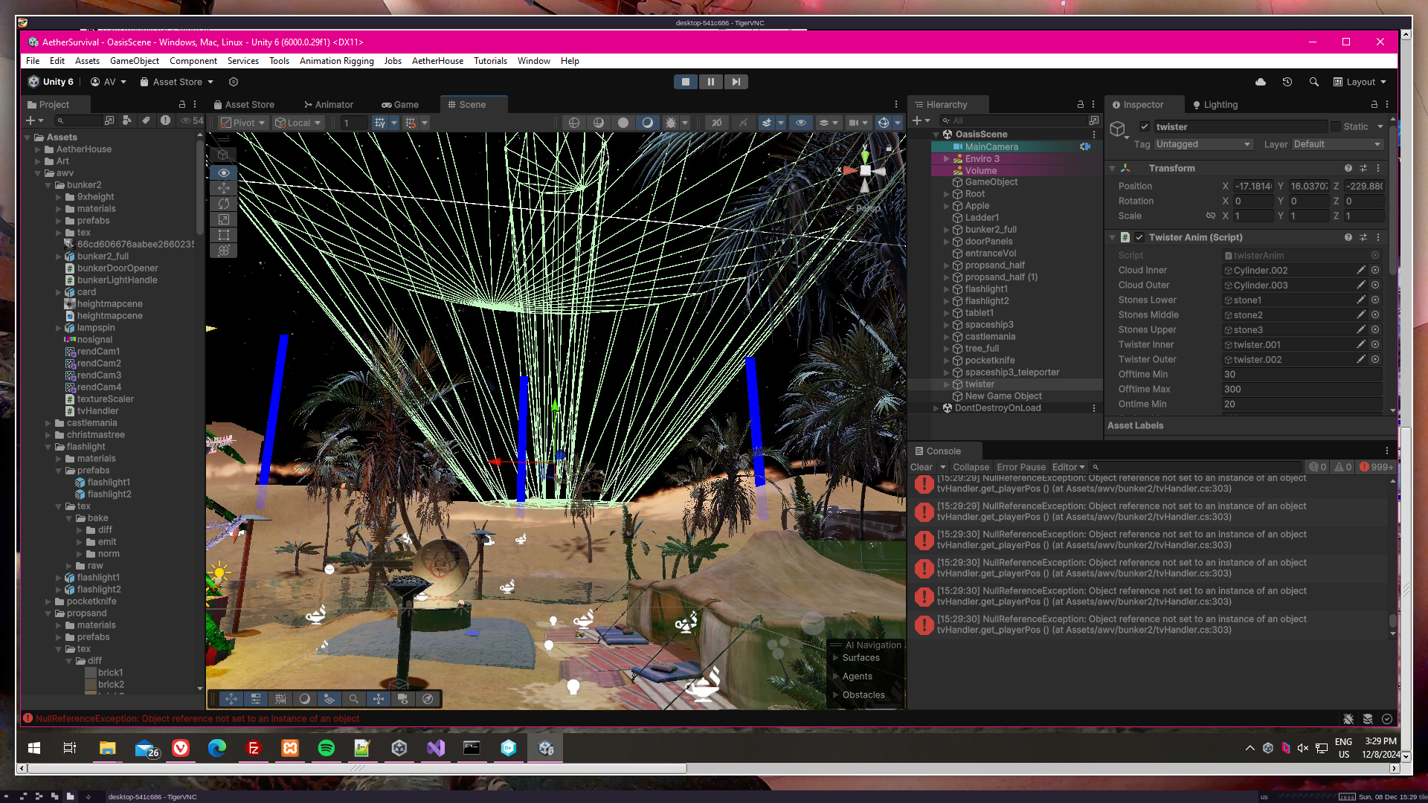Screen dimensions: 1428x803
Task: Expand the Enviro 3 hierarchy item
Action: (946, 158)
